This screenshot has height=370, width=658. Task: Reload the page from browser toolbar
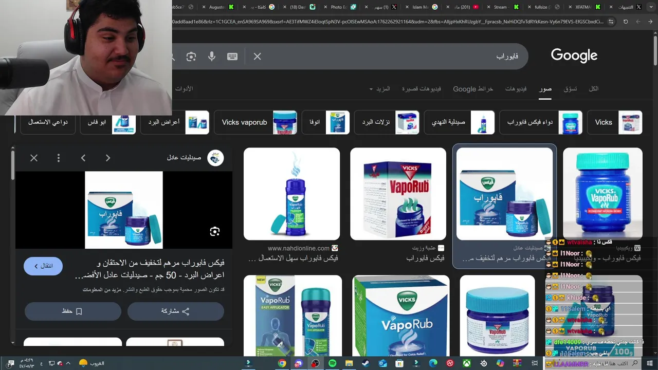click(x=626, y=22)
